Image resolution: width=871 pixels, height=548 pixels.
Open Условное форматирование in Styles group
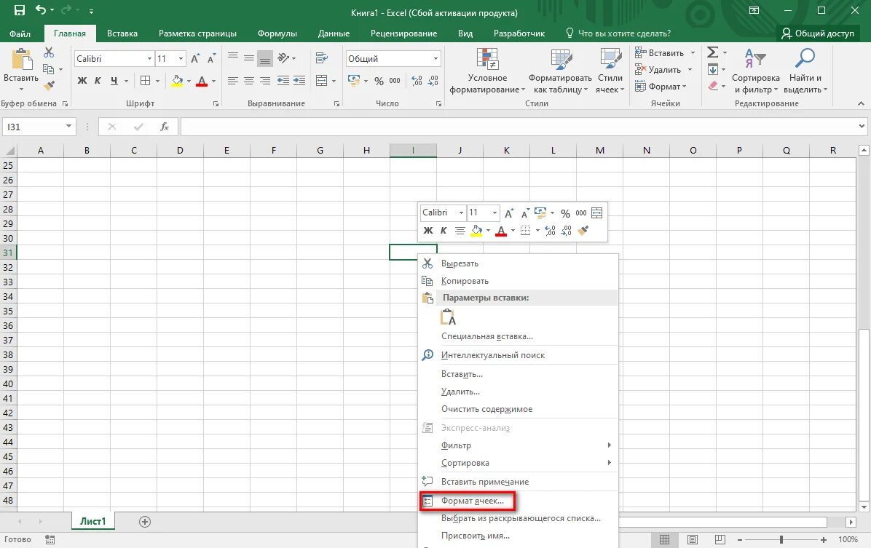pos(487,71)
